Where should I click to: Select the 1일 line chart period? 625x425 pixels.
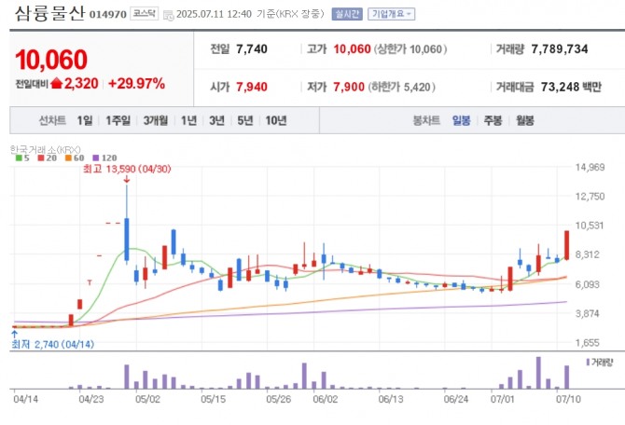click(85, 120)
